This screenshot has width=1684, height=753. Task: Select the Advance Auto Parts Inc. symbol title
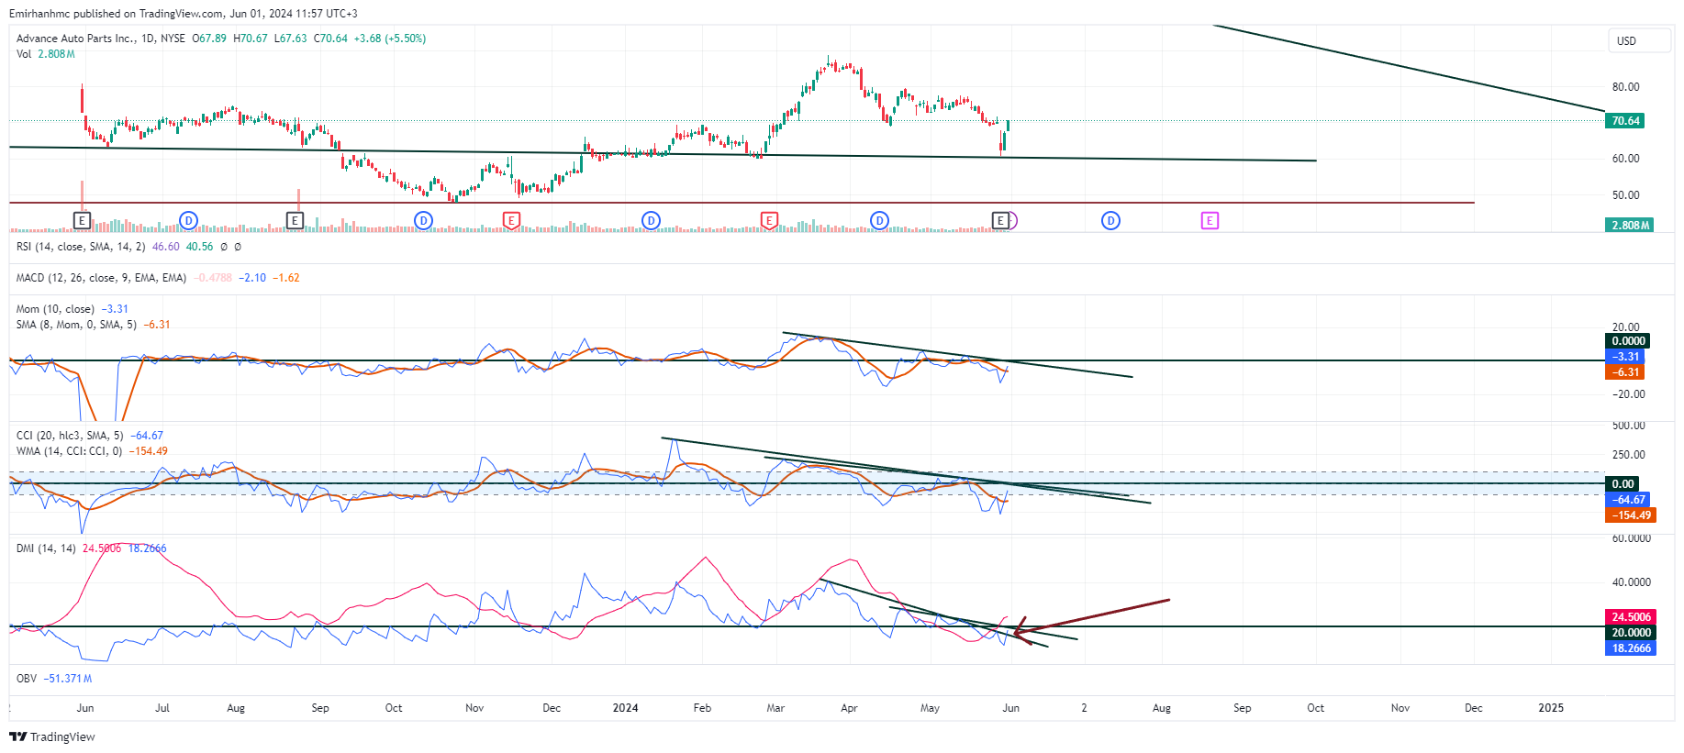[76, 39]
